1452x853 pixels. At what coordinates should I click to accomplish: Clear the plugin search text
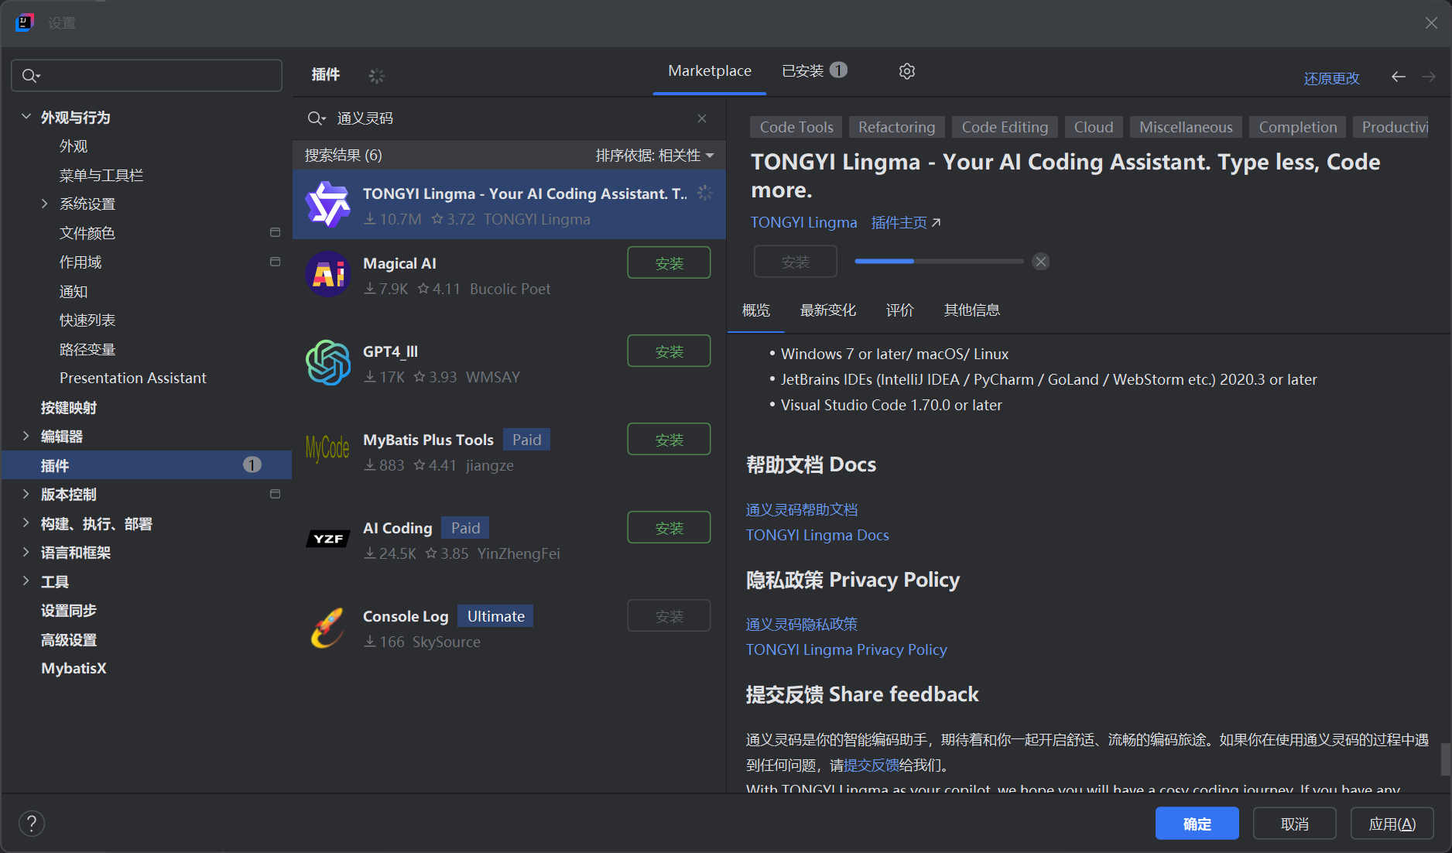pos(702,118)
